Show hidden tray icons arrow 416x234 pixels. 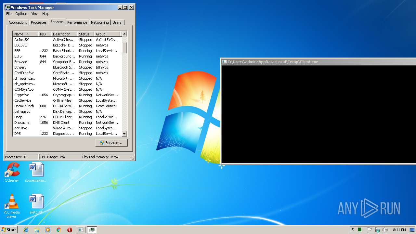tap(353, 230)
